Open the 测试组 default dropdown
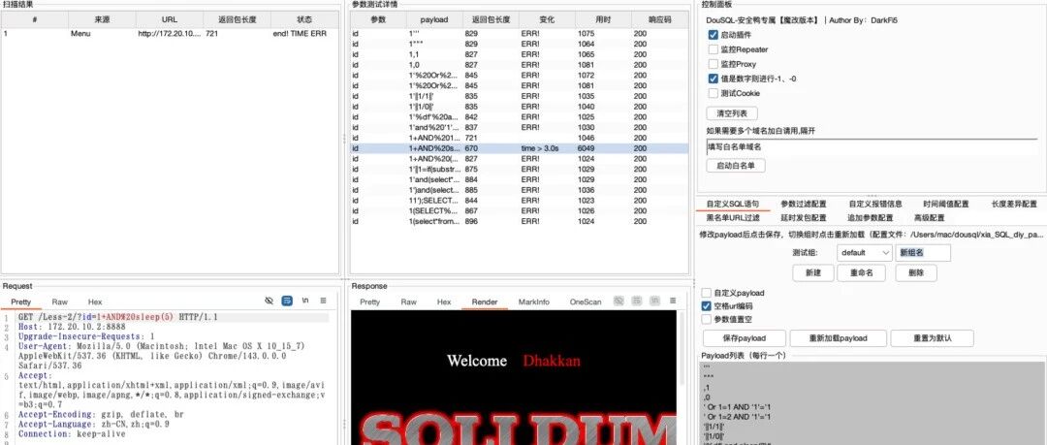Screen dimensions: 1047x445 click(864, 253)
